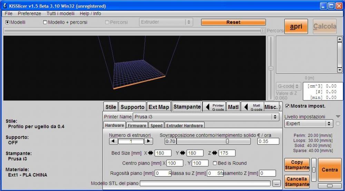The image size is (345, 191).
Task: Click the scroll-down arrow in the right info panel
Action: pos(339,70)
